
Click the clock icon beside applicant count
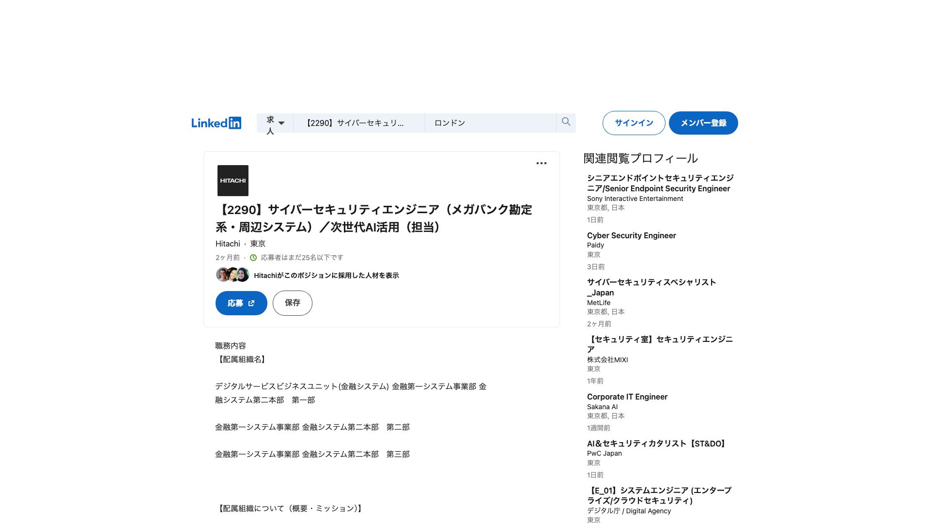click(253, 258)
